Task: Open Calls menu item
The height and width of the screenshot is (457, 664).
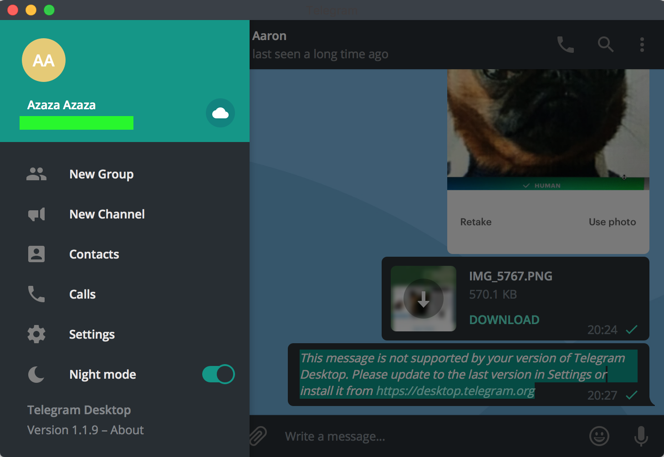Action: click(125, 294)
